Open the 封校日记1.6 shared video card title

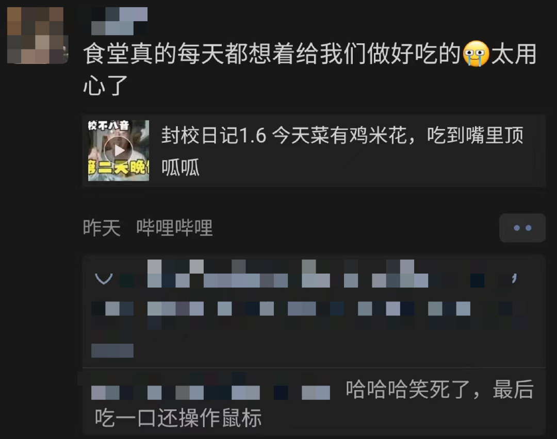coord(343,135)
